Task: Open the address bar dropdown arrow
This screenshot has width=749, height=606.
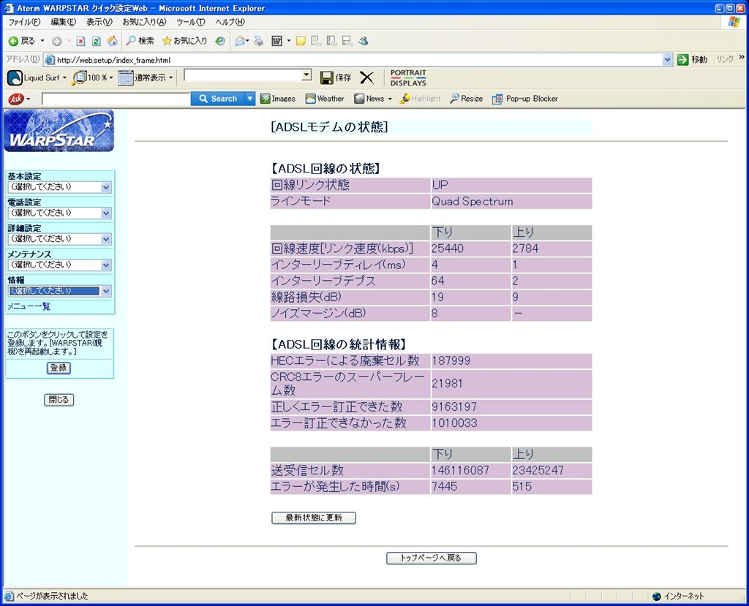Action: tap(667, 60)
